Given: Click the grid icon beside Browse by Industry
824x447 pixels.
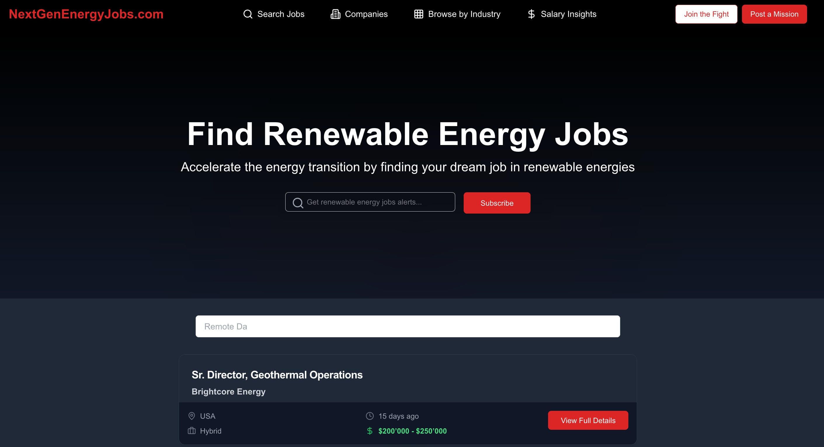Looking at the screenshot, I should [x=419, y=14].
